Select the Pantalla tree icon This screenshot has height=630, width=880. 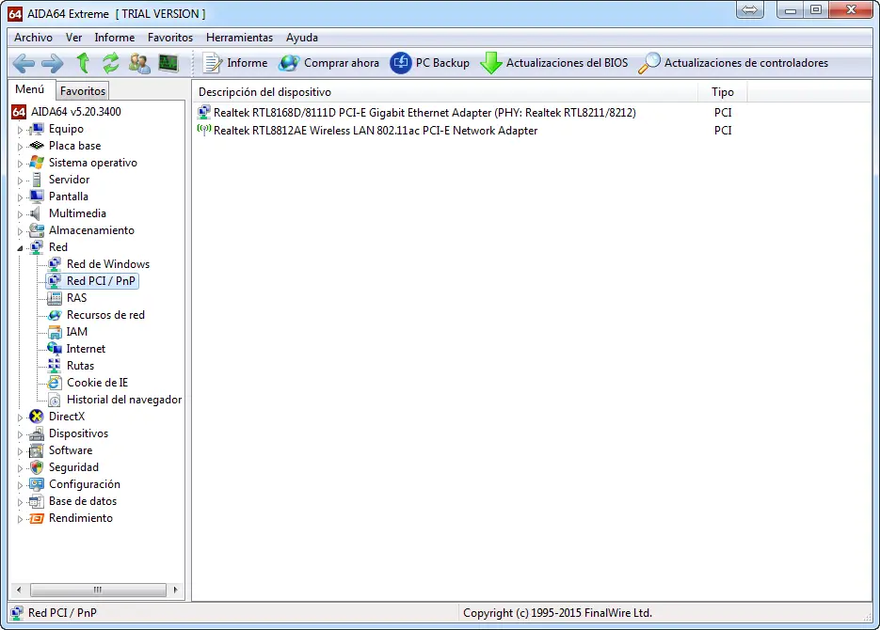tap(37, 197)
